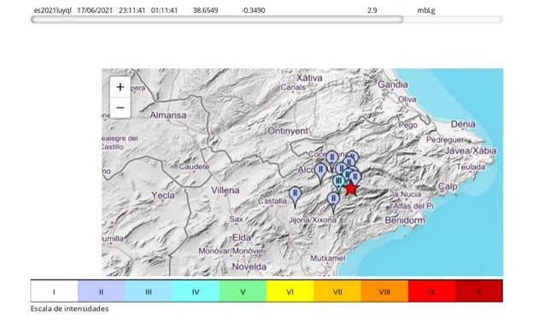533x329 pixels.
Task: Click intensity VIII orange legend swatch
Action: 384,291
